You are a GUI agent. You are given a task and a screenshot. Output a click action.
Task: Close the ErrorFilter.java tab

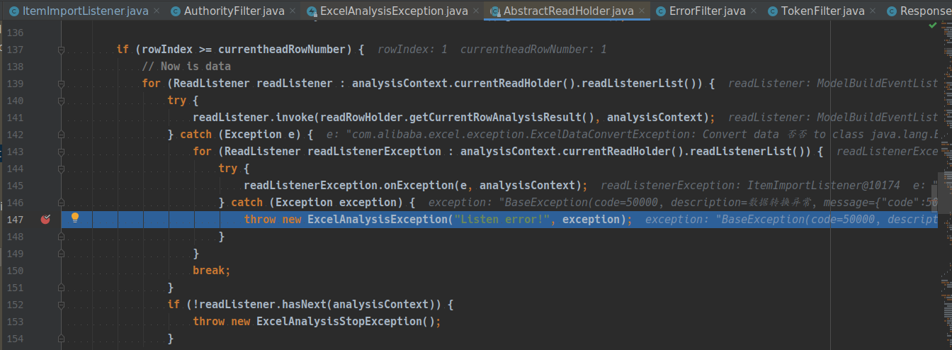click(x=754, y=11)
